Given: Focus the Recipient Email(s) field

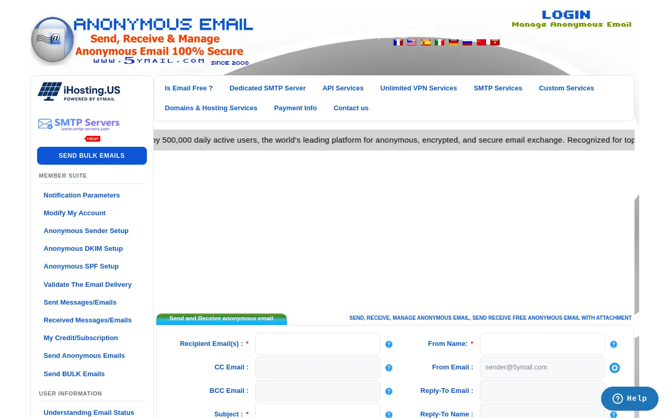Looking at the screenshot, I should [x=318, y=344].
